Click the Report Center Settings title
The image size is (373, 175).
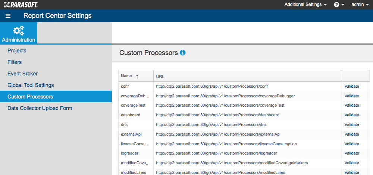click(57, 16)
